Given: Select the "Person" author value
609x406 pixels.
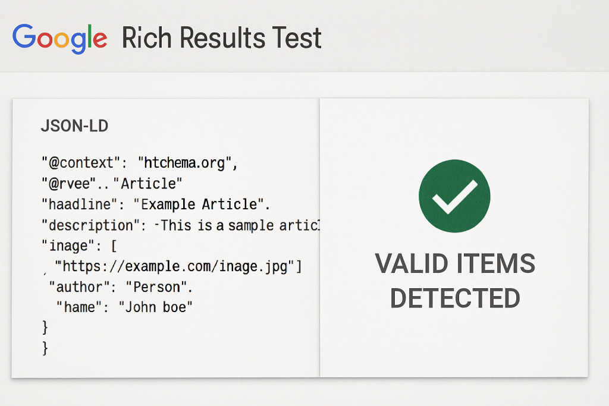Looking at the screenshot, I should coord(158,287).
